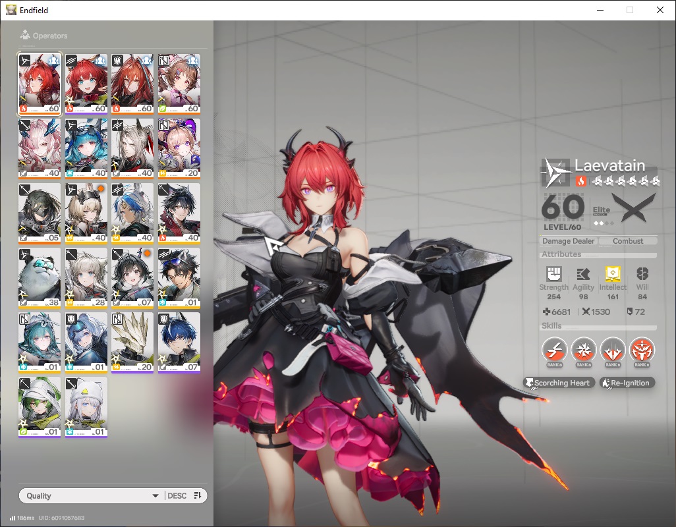Screen dimensions: 676x527
Task: Click the big level 60 number
Action: pos(563,207)
